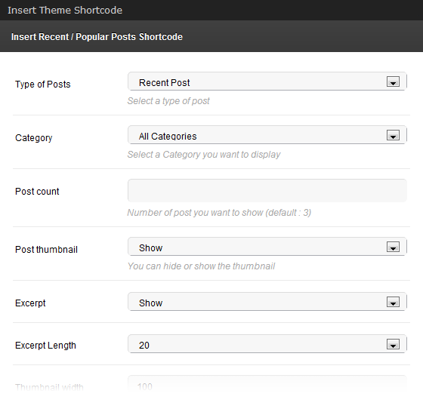Open the All Categories dropdown
Image resolution: width=423 pixels, height=415 pixels.
267,135
